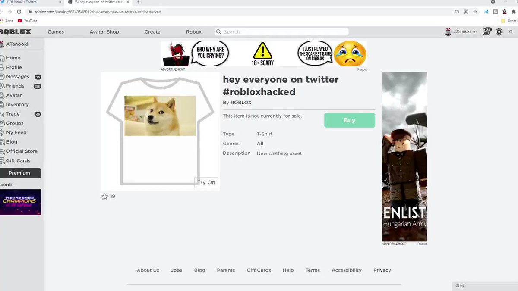Click the search magnifier icon
This screenshot has width=518, height=291.
tap(219, 32)
